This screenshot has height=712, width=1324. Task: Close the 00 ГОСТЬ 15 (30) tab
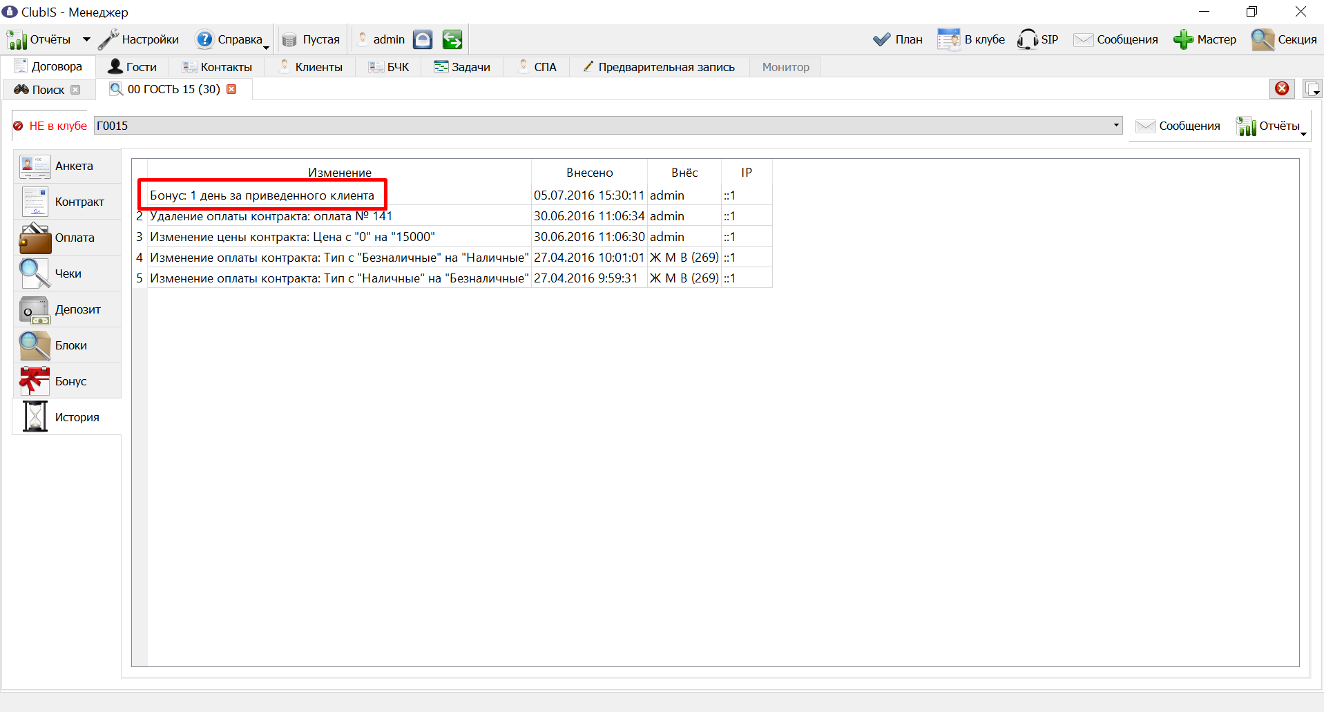(231, 89)
